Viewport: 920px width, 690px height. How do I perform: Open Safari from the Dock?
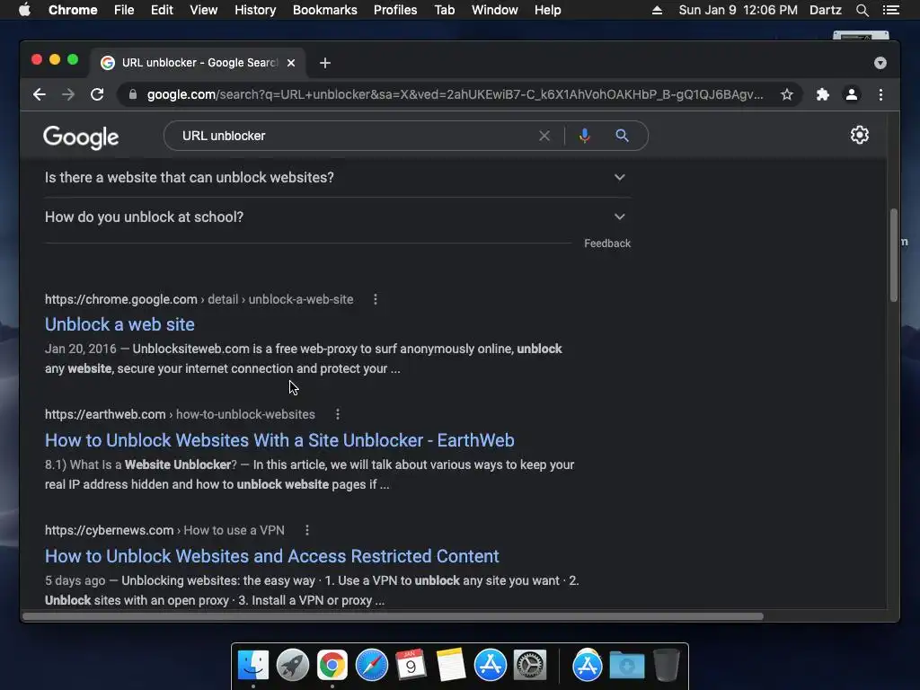click(x=371, y=666)
